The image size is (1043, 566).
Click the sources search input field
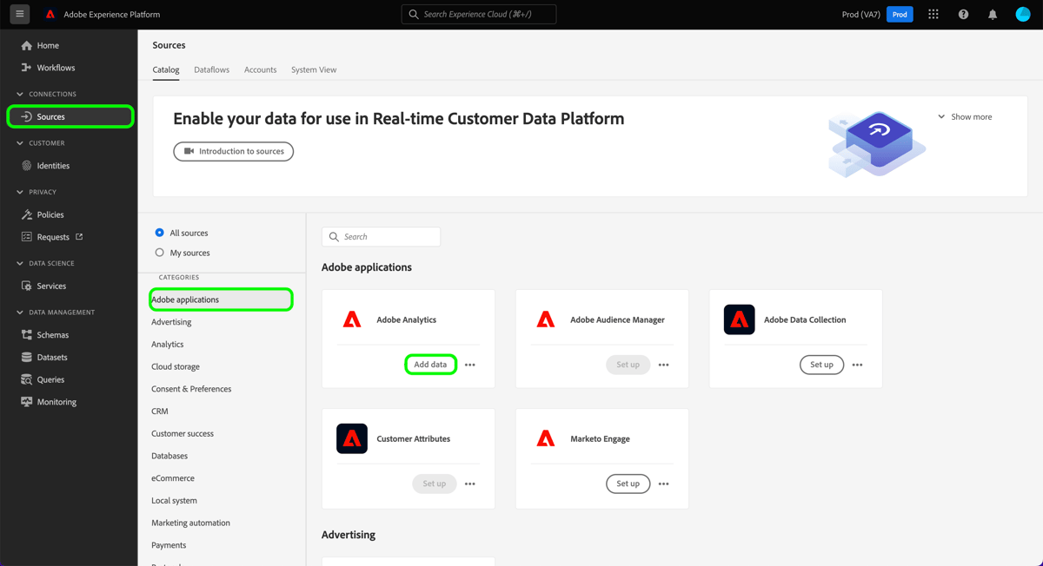click(x=381, y=236)
